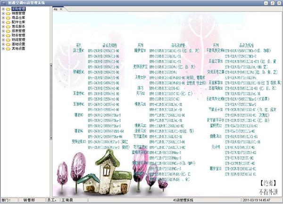Click the 销售部 department field in the status bar
This screenshot has height=204, width=283.
click(x=29, y=200)
